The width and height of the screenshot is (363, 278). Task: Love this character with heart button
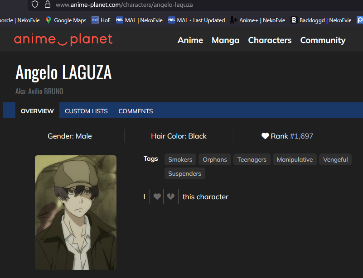tap(157, 197)
